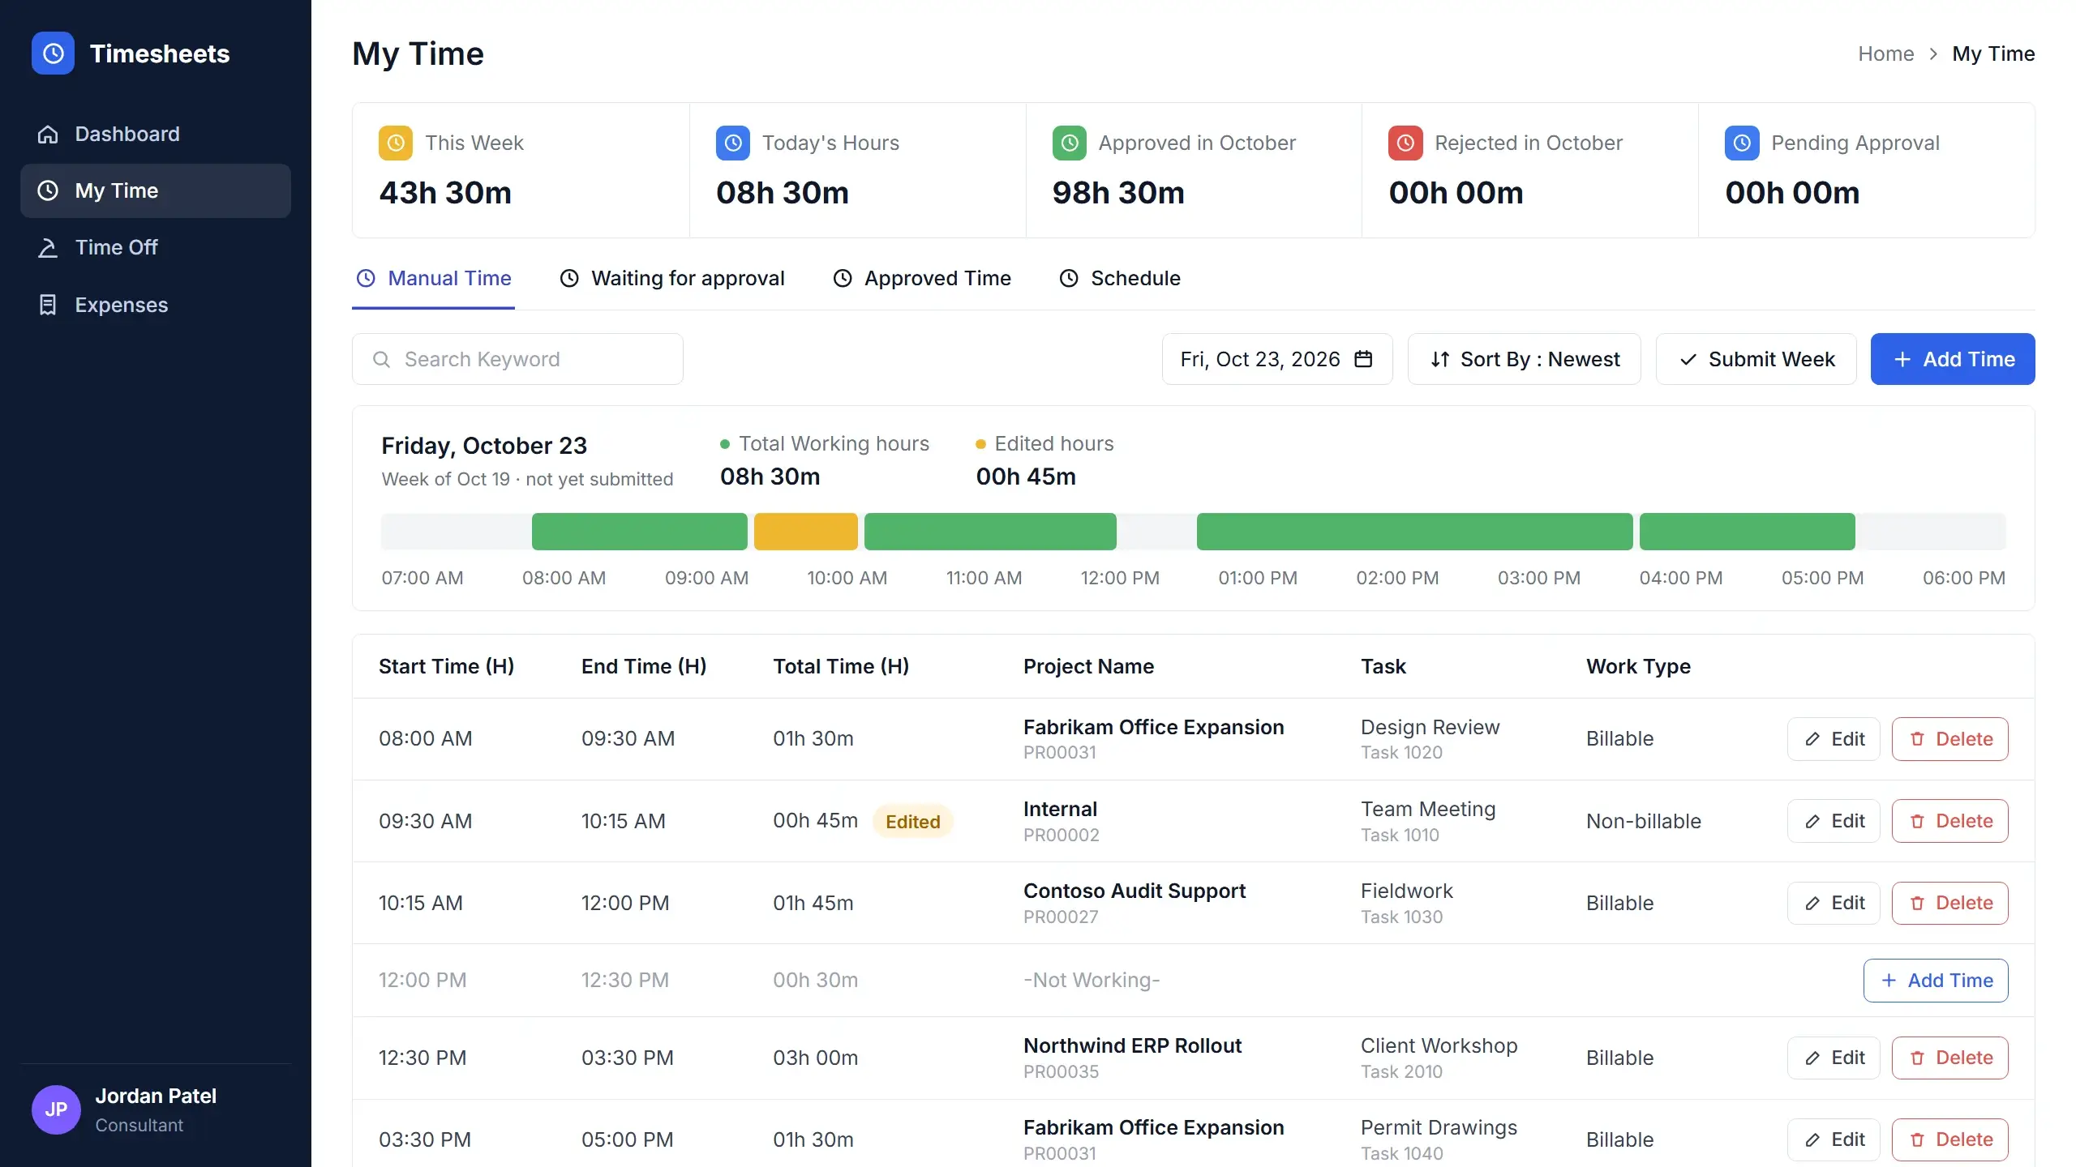The image size is (2076, 1167).
Task: Open the Fri, Oct 23, 2026 date picker
Action: pyautogui.click(x=1277, y=359)
